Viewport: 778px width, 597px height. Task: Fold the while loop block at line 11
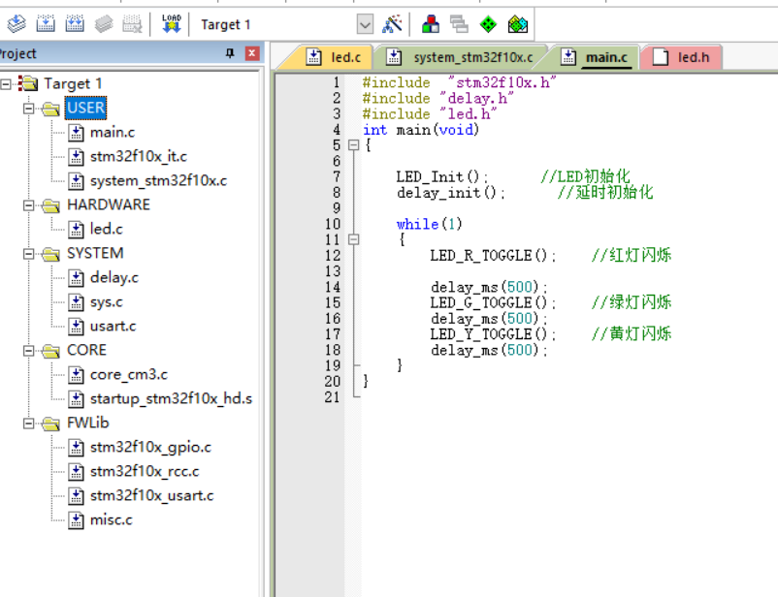pyautogui.click(x=353, y=239)
